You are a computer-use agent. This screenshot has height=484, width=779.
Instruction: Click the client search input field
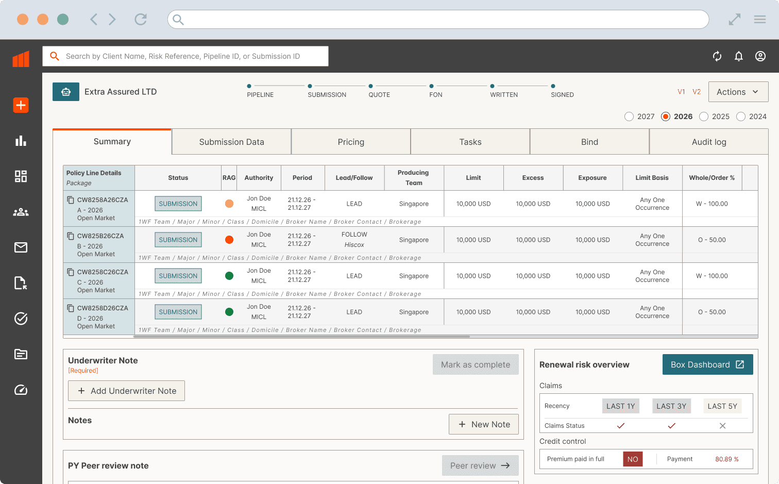(185, 56)
